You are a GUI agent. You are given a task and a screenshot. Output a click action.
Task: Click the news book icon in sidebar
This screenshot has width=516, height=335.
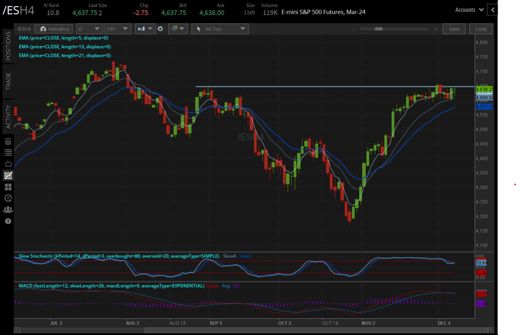click(8, 141)
